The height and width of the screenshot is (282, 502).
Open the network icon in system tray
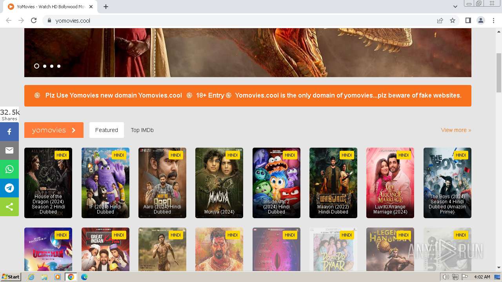455,277
